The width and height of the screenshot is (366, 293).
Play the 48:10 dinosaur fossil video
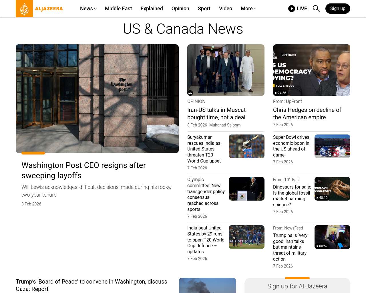coord(322,198)
